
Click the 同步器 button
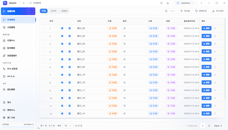coord(185,11)
